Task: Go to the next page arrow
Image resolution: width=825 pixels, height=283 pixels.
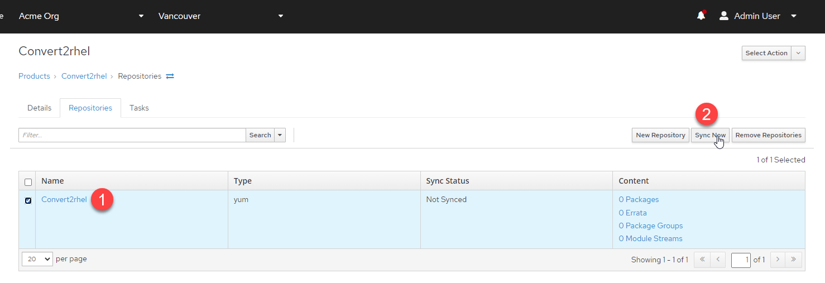Action: [x=778, y=260]
